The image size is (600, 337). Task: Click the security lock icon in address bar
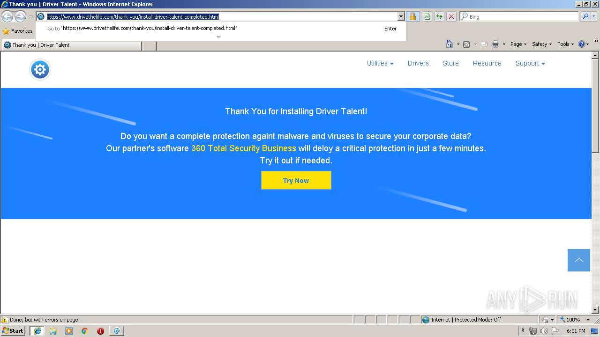412,17
